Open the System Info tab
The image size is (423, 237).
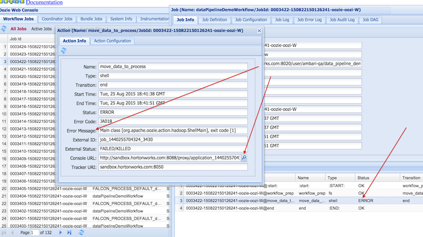pyautogui.click(x=121, y=19)
